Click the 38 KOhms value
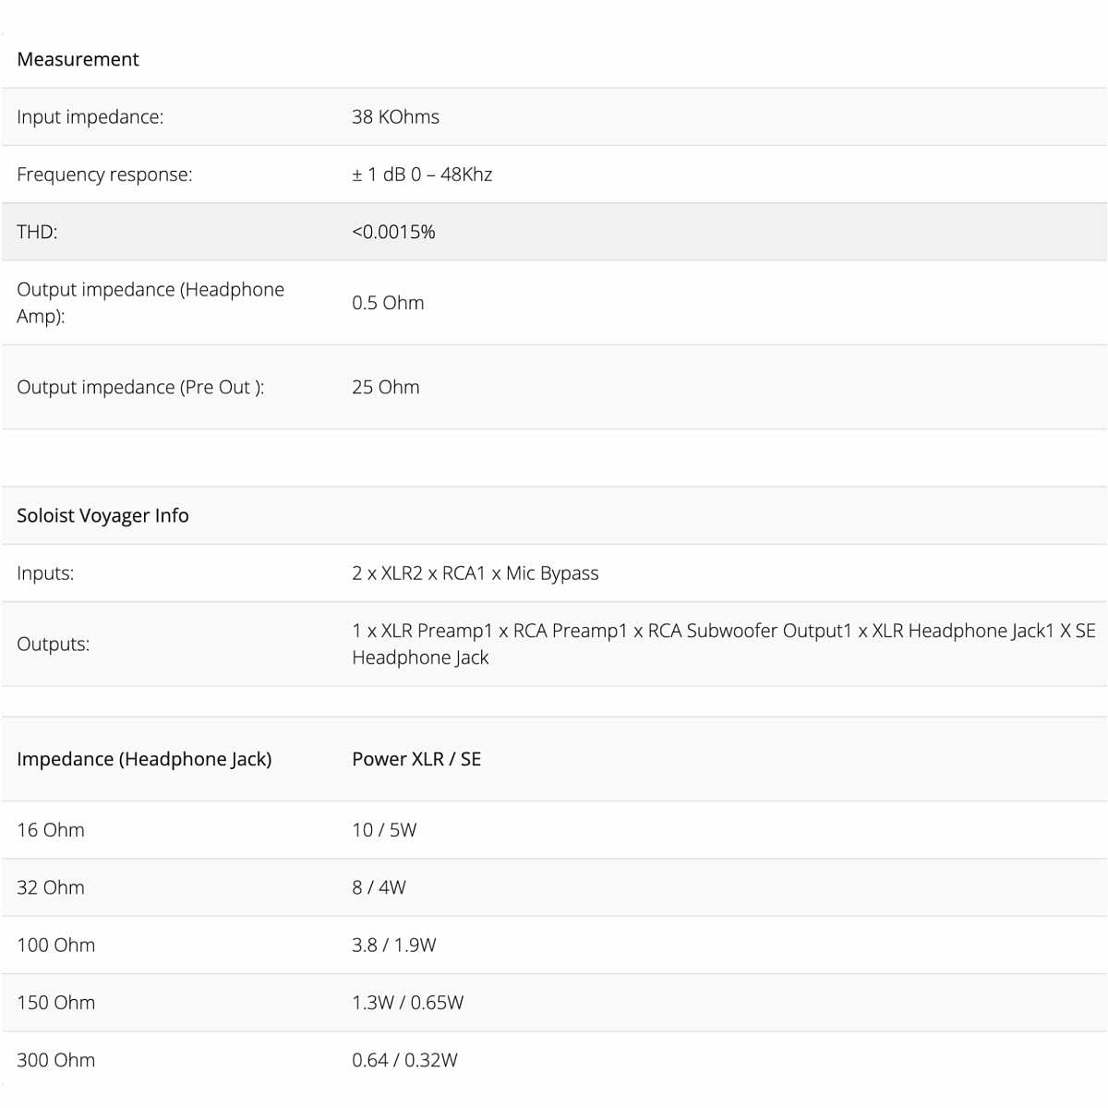 pos(395,117)
